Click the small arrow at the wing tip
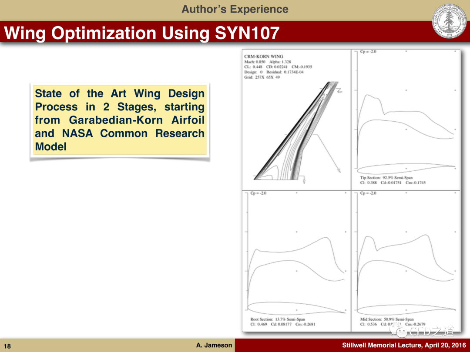470x352 pixels. click(340, 91)
